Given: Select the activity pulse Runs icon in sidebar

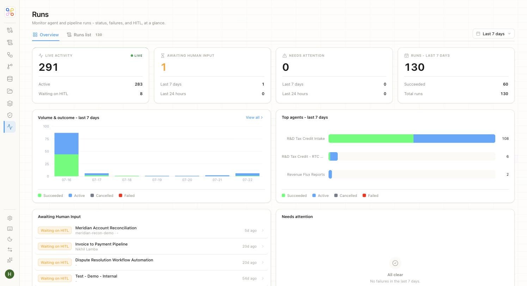Looking at the screenshot, I should point(10,127).
